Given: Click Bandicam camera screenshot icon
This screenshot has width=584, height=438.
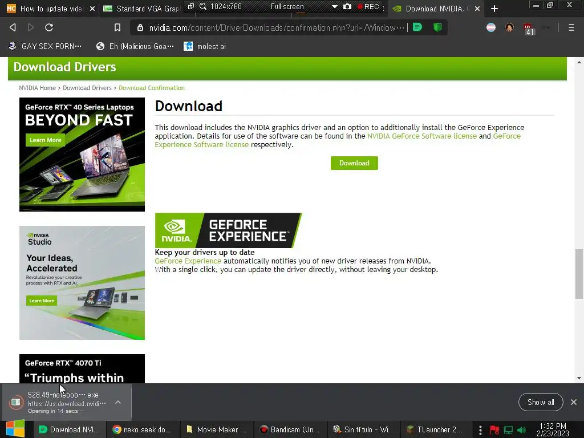Looking at the screenshot, I should click(x=347, y=6).
